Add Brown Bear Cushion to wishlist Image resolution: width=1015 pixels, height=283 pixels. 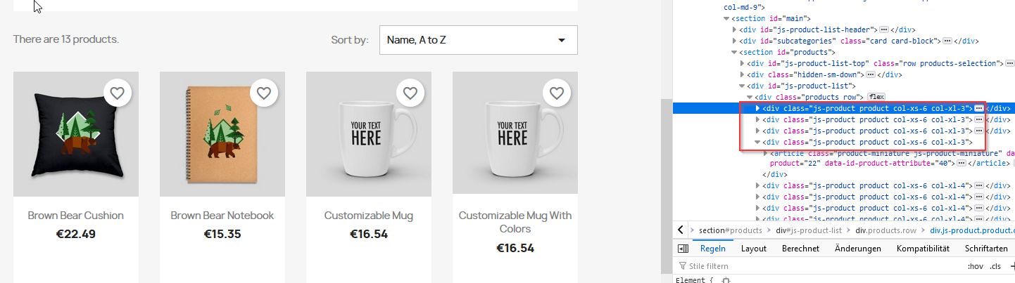click(x=118, y=93)
